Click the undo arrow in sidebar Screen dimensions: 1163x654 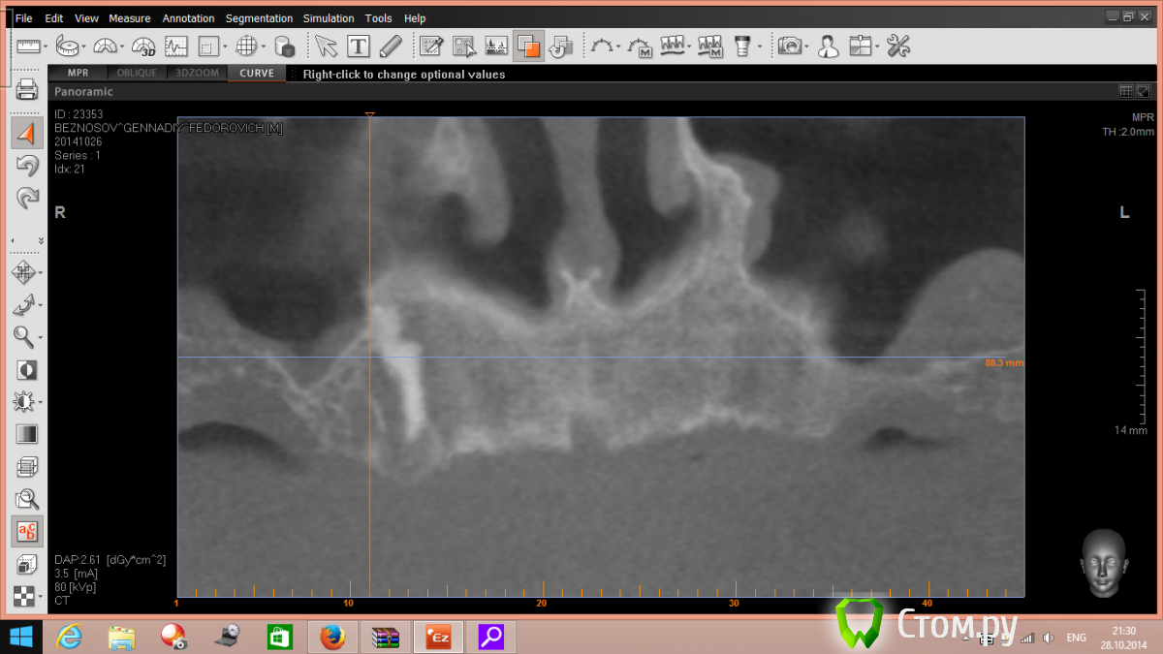tap(27, 166)
